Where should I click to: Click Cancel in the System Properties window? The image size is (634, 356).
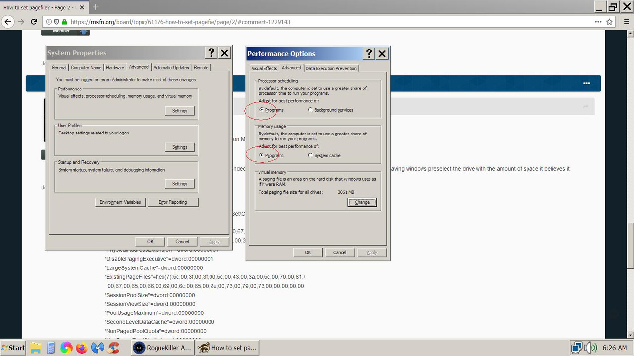182,242
